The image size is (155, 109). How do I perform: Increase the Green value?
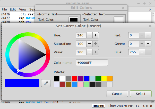(x=148, y=44)
